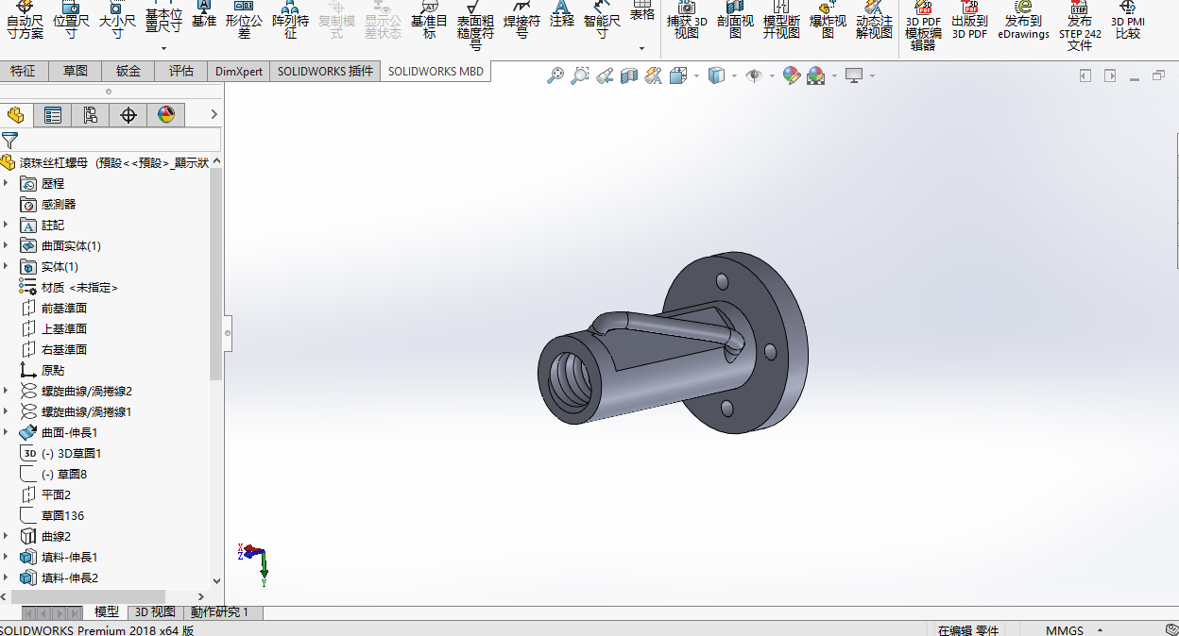Click the Previous View icon
This screenshot has width=1179, height=636.
605,75
